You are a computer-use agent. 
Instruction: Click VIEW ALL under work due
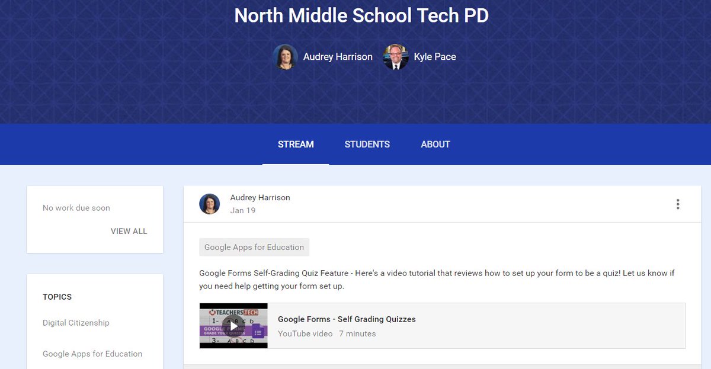click(x=129, y=231)
